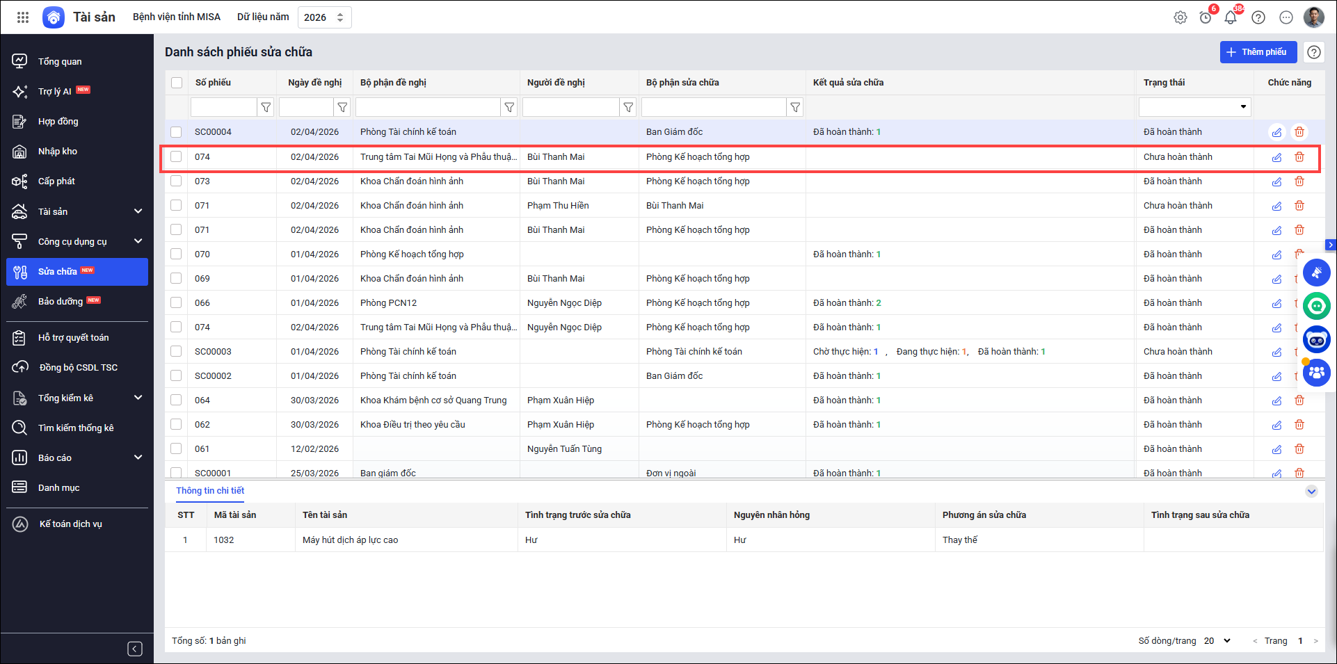The width and height of the screenshot is (1337, 664).
Task: Open the notifications bell icon
Action: [1230, 17]
